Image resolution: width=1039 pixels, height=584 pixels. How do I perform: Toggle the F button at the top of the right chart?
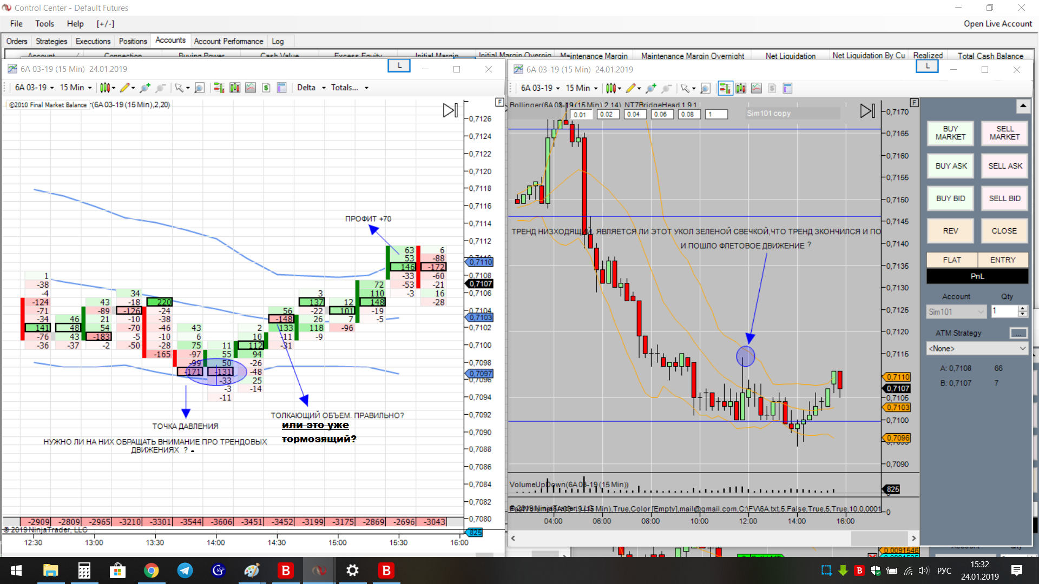coord(914,102)
